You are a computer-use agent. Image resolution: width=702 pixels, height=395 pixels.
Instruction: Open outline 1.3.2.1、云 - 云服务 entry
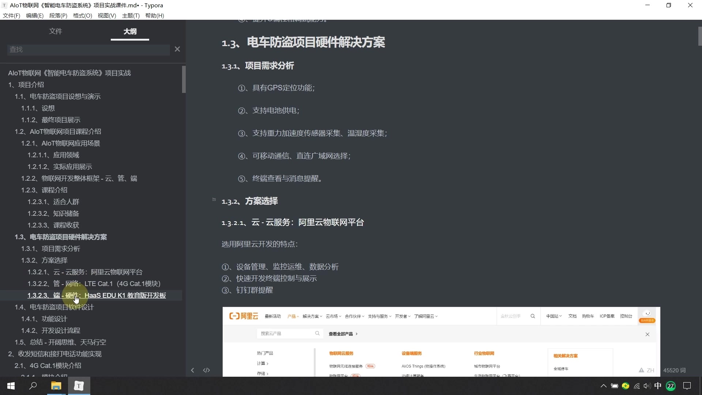[x=85, y=272]
